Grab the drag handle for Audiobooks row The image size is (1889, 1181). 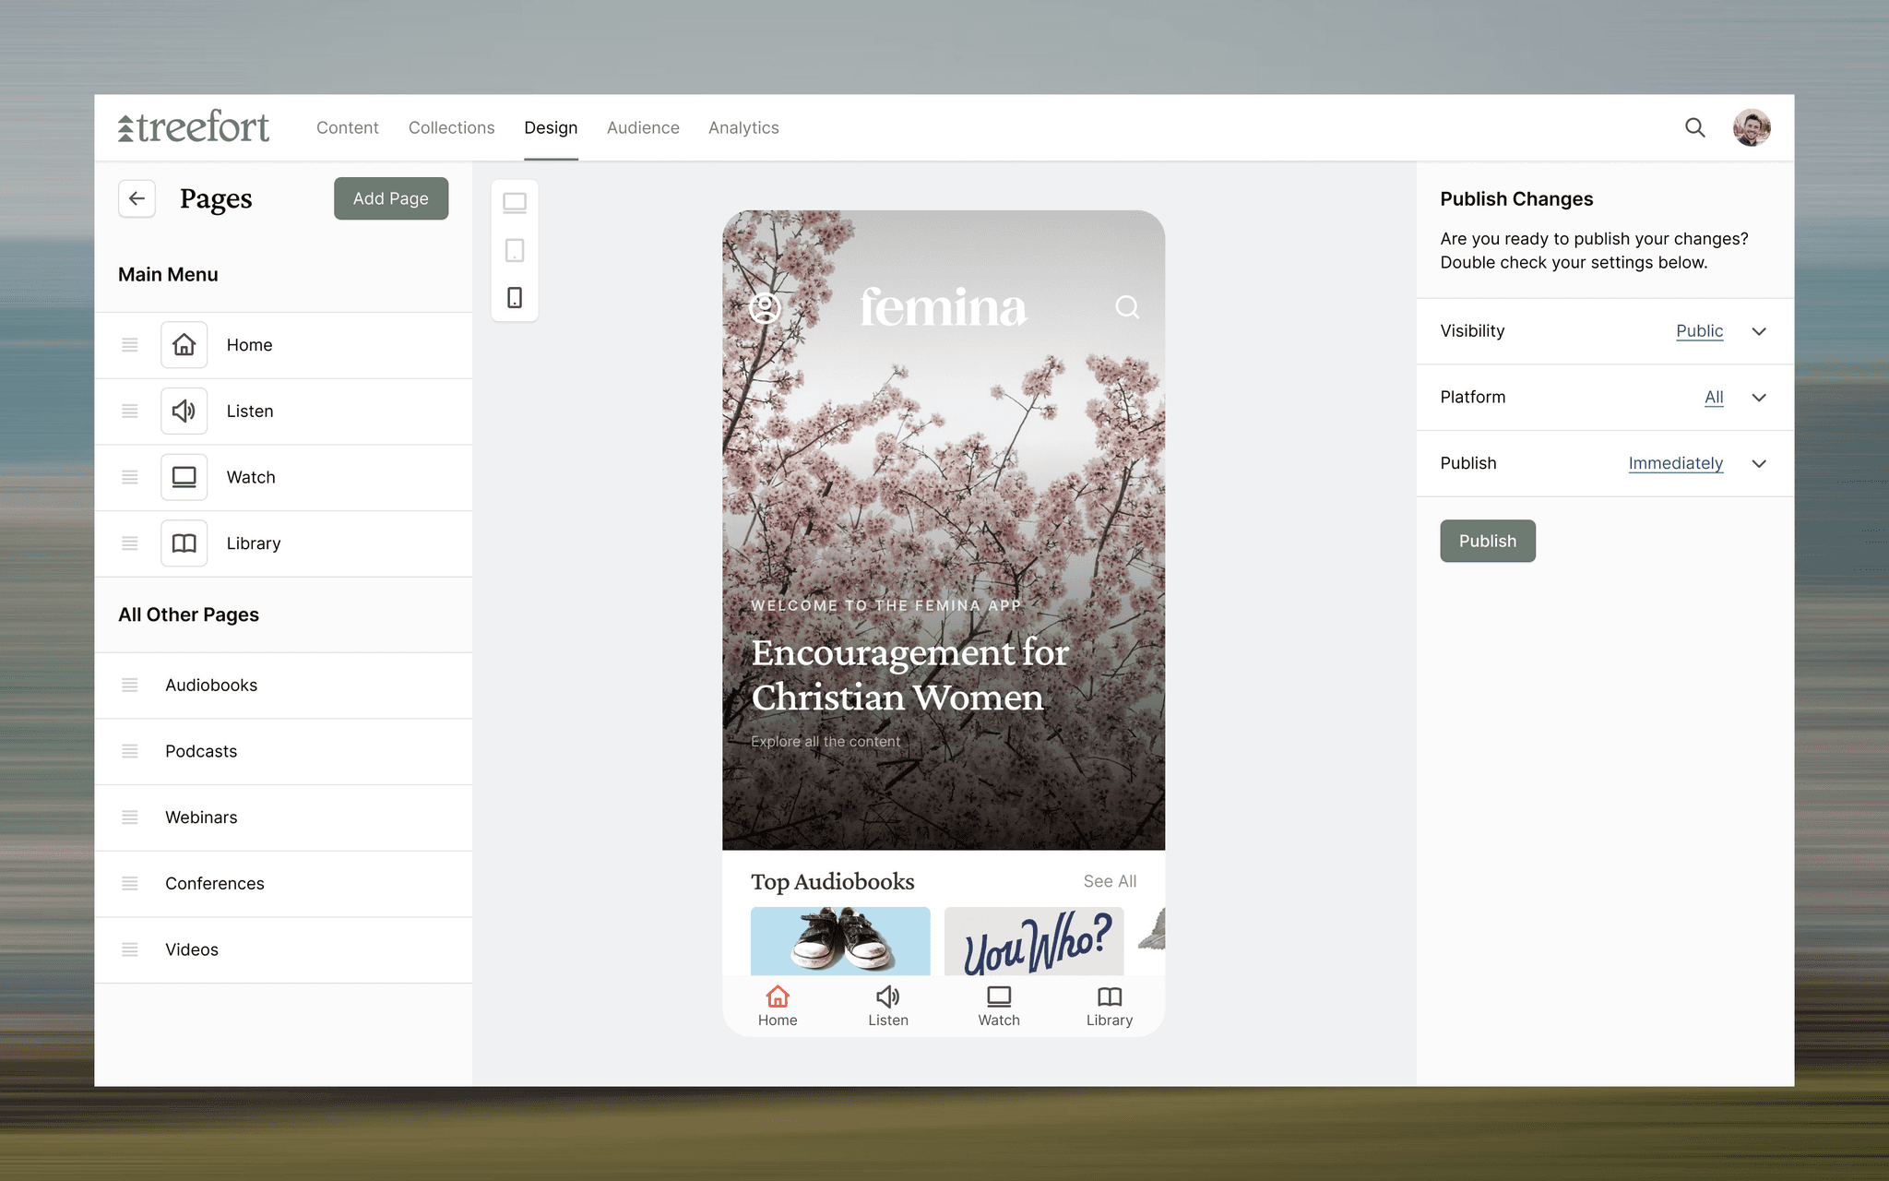coord(130,686)
